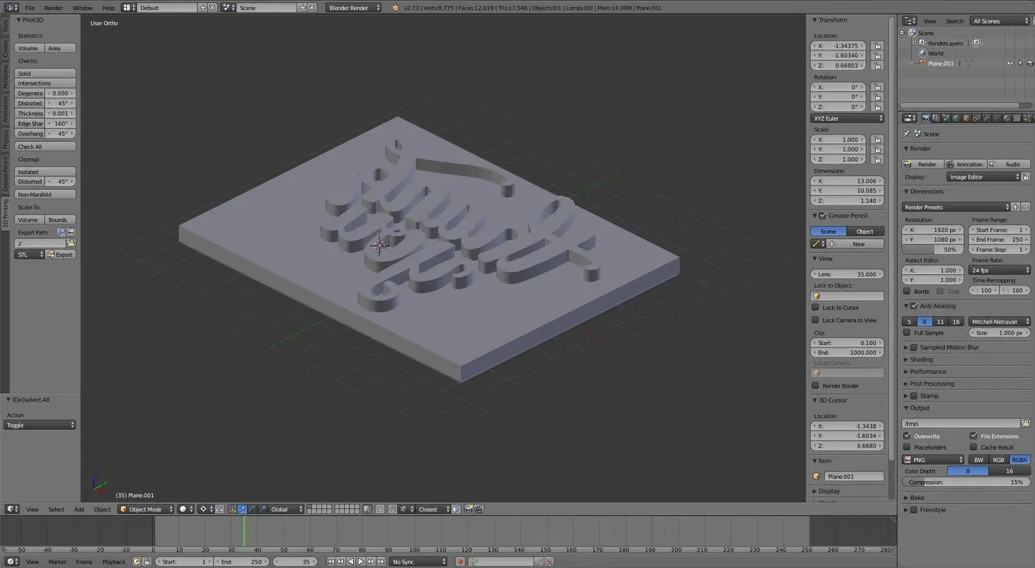
Task: Enable the Lock to Cursor checkbox
Action: [816, 308]
